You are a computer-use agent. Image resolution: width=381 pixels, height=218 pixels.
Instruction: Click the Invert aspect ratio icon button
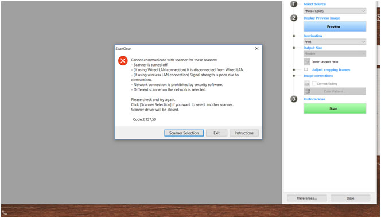point(307,61)
